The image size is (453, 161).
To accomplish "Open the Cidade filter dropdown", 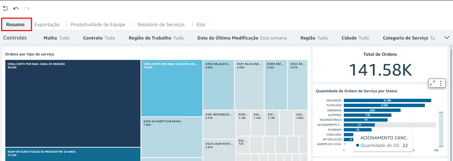I will 355,38.
